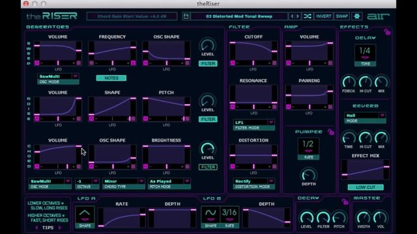Screen dimensions: 417x234
Task: Click the Effects section lock icon
Action: point(387,32)
